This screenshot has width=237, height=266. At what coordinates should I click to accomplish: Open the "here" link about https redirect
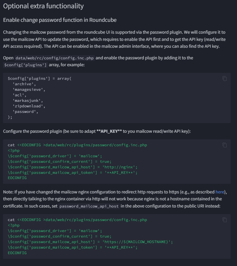pyautogui.click(x=220, y=192)
